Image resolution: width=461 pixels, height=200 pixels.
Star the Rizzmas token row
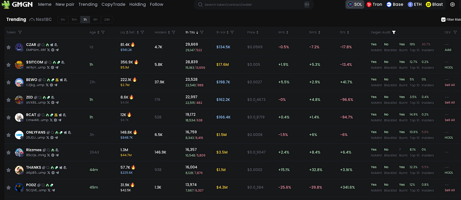(x=8, y=152)
